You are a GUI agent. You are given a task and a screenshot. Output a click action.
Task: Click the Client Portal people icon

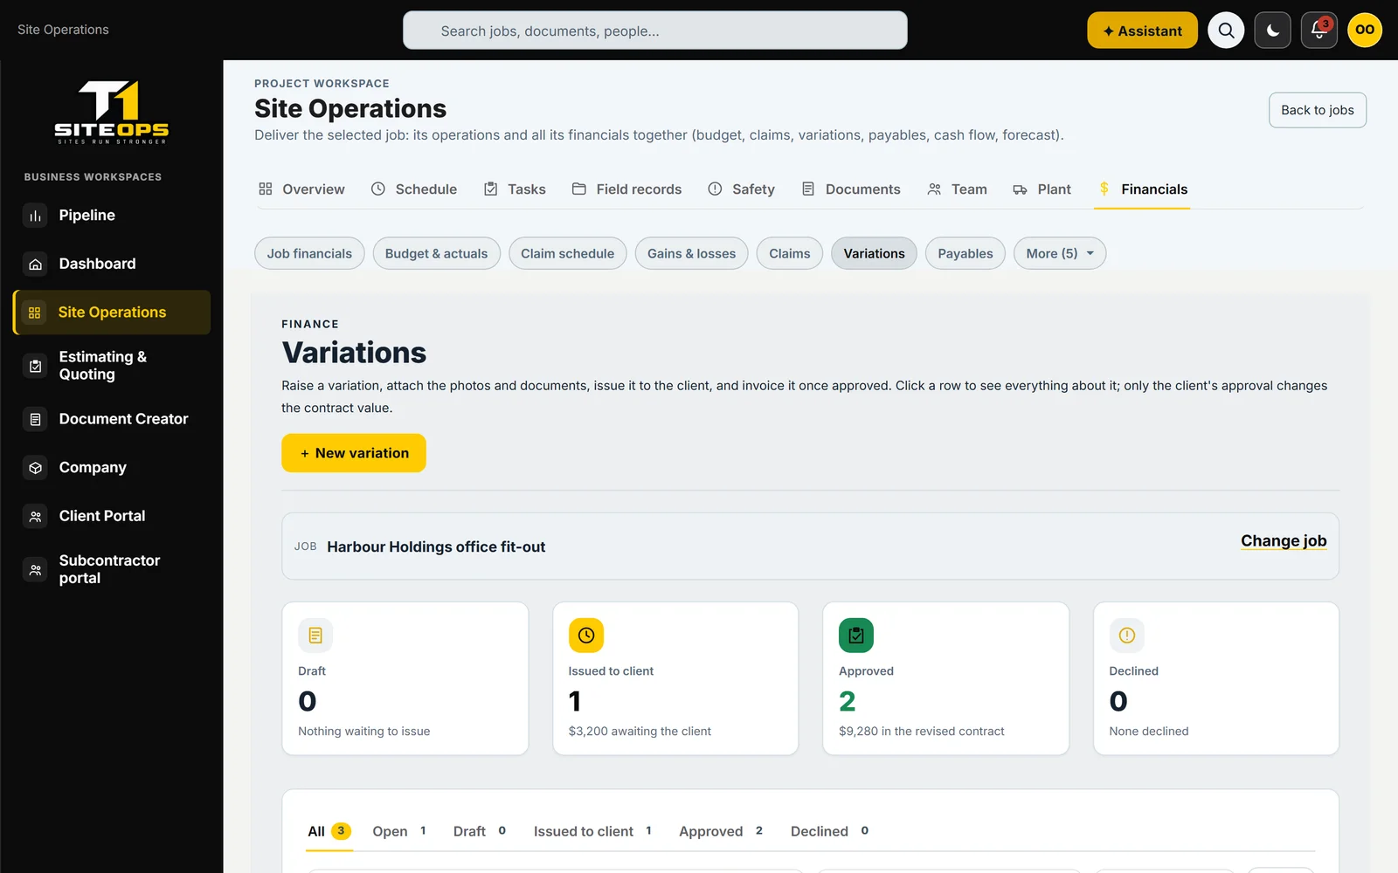point(35,516)
